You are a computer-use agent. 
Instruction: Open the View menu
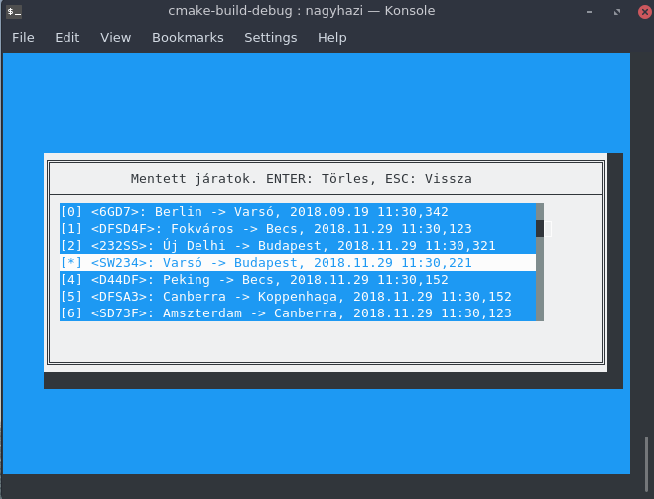point(116,37)
